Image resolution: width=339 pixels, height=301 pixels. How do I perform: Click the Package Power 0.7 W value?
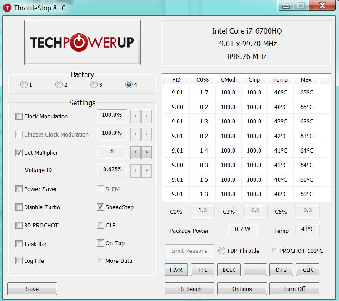243,230
